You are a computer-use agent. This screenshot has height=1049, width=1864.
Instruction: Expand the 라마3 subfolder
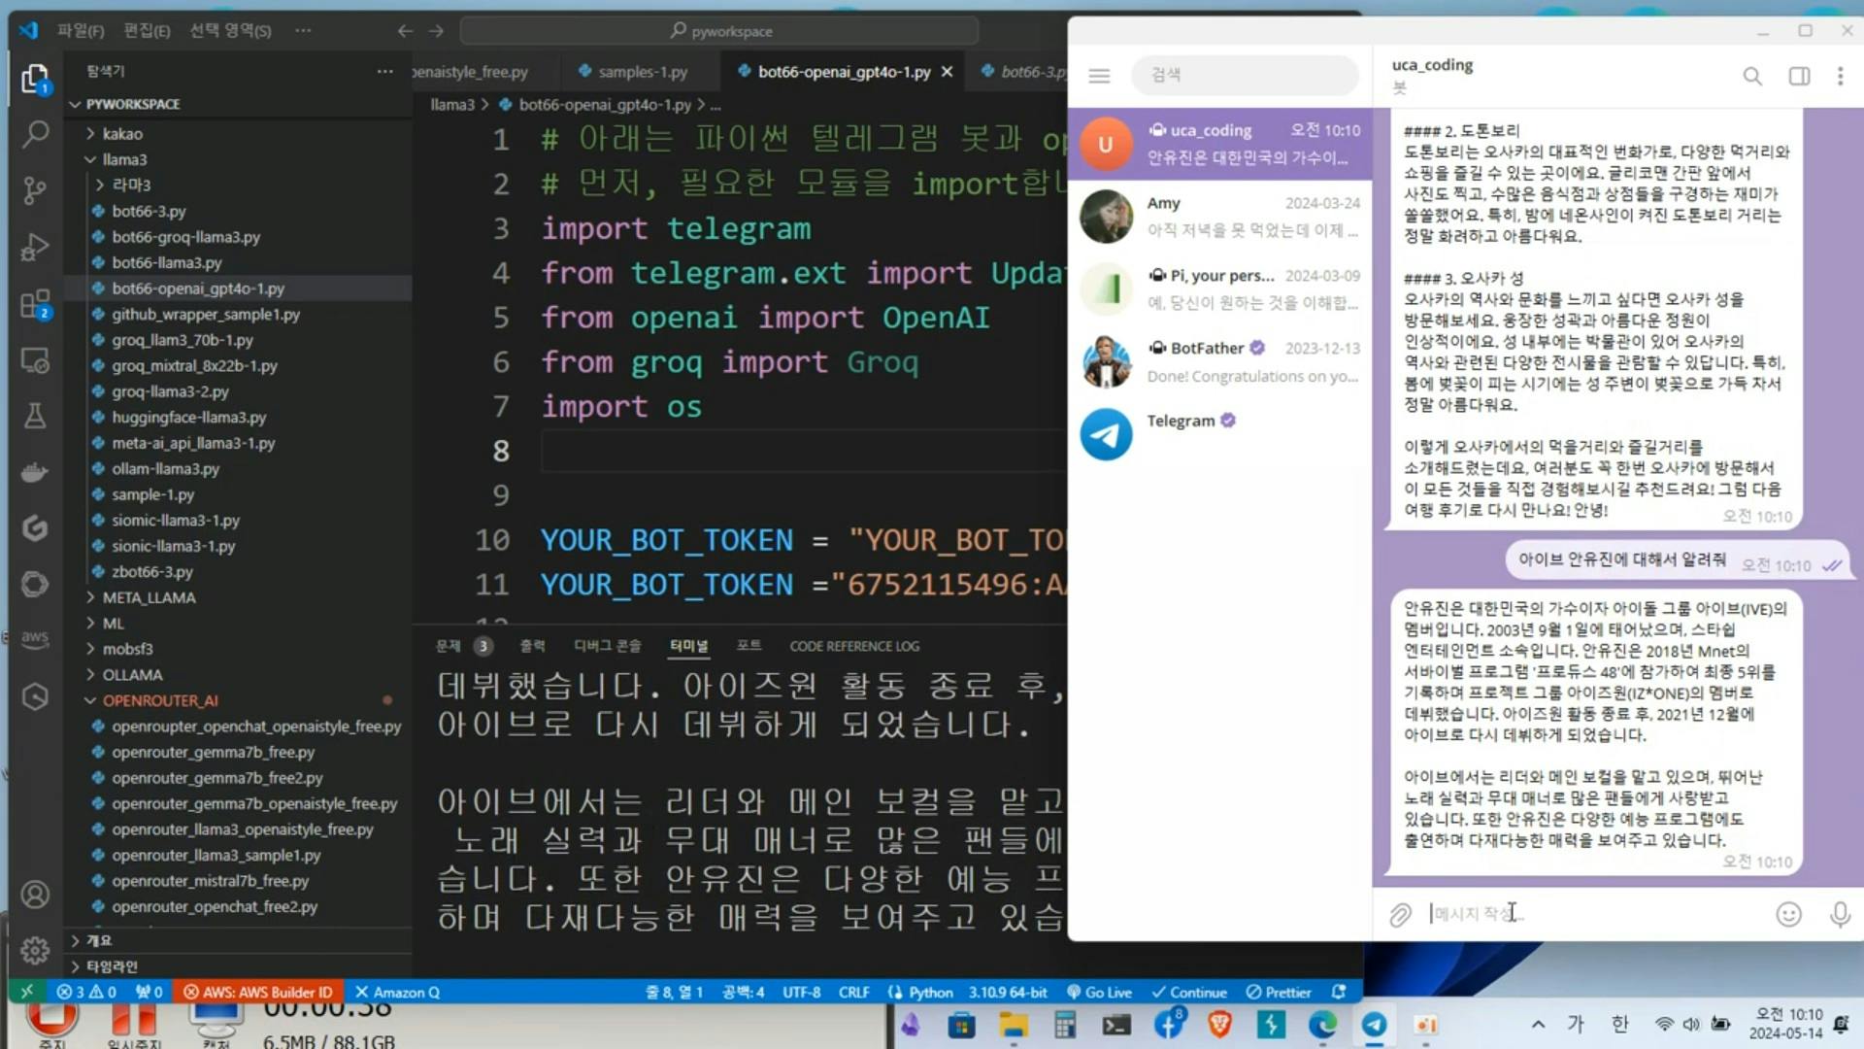click(131, 185)
